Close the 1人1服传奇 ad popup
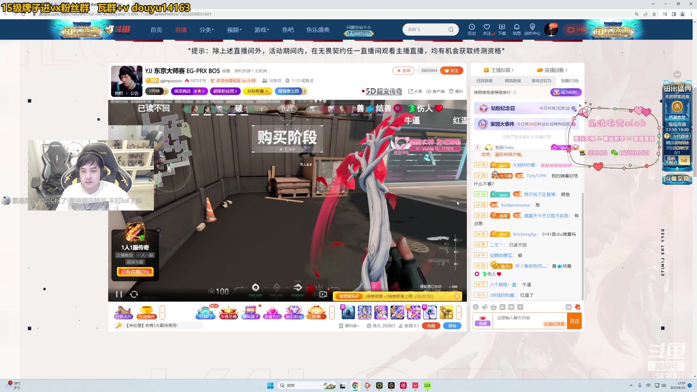Viewport: 697px width, 392px height. [x=158, y=230]
